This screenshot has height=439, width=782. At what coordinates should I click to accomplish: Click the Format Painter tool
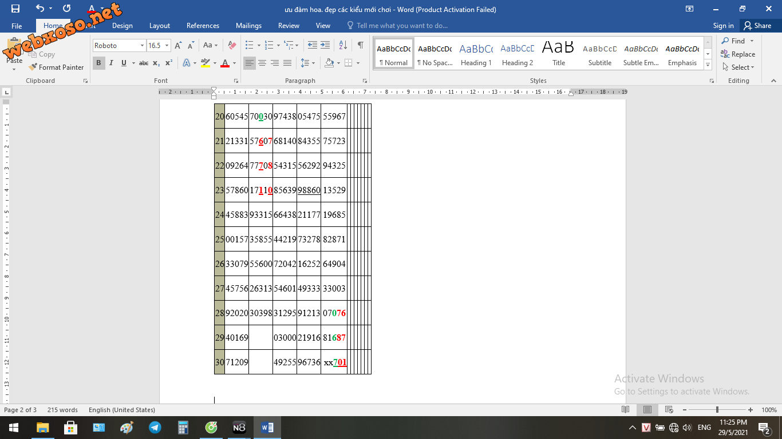coord(56,67)
